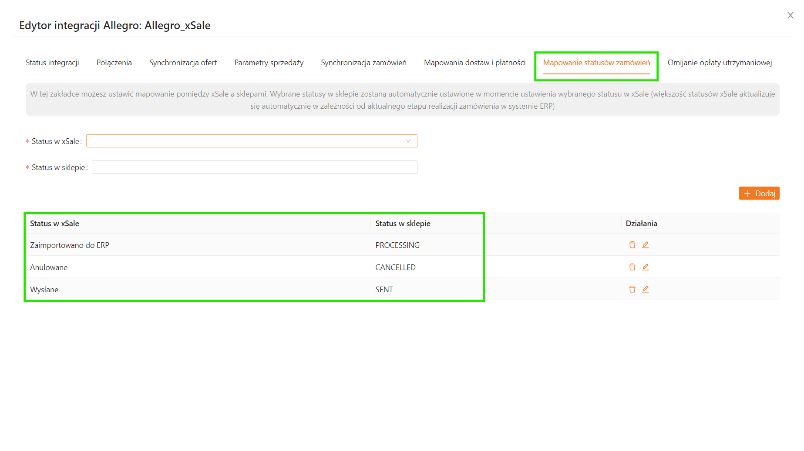This screenshot has height=451, width=804.
Task: Edit the Wysłane status mapping
Action: click(x=646, y=289)
